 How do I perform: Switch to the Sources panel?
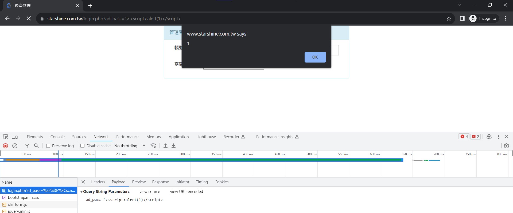point(79,137)
